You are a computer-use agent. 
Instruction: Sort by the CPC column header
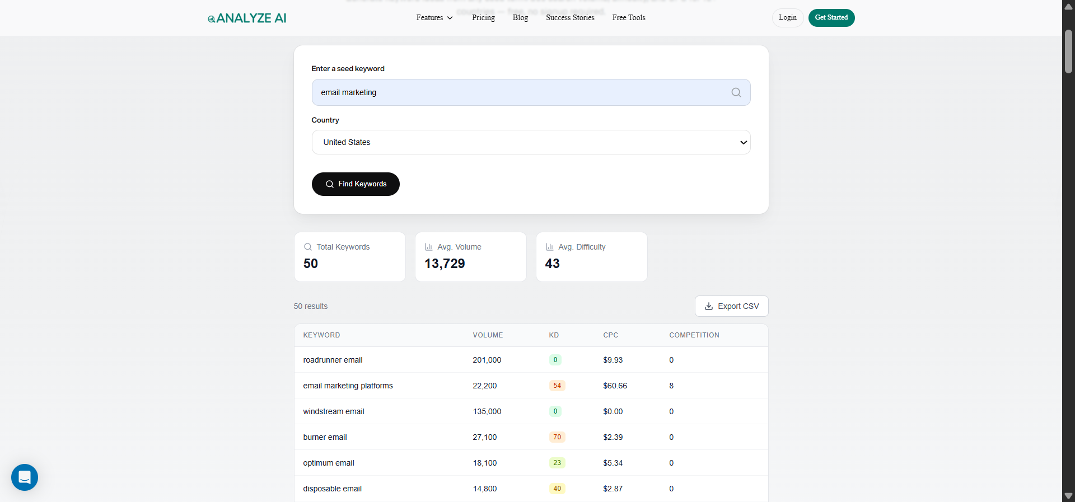tap(611, 335)
